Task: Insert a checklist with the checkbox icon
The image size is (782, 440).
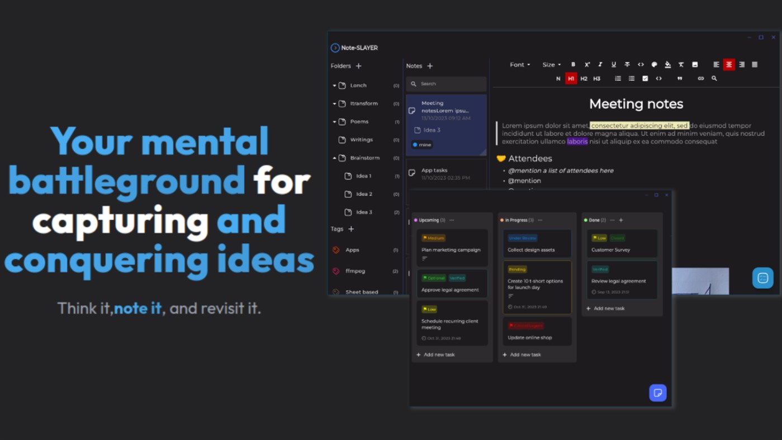Action: [x=645, y=78]
